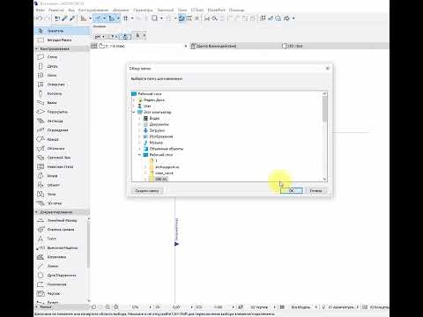Image resolution: width=423 pixels, height=317 pixels.
Task: Click the Undo arrow in the toolbar
Action: (39, 18)
